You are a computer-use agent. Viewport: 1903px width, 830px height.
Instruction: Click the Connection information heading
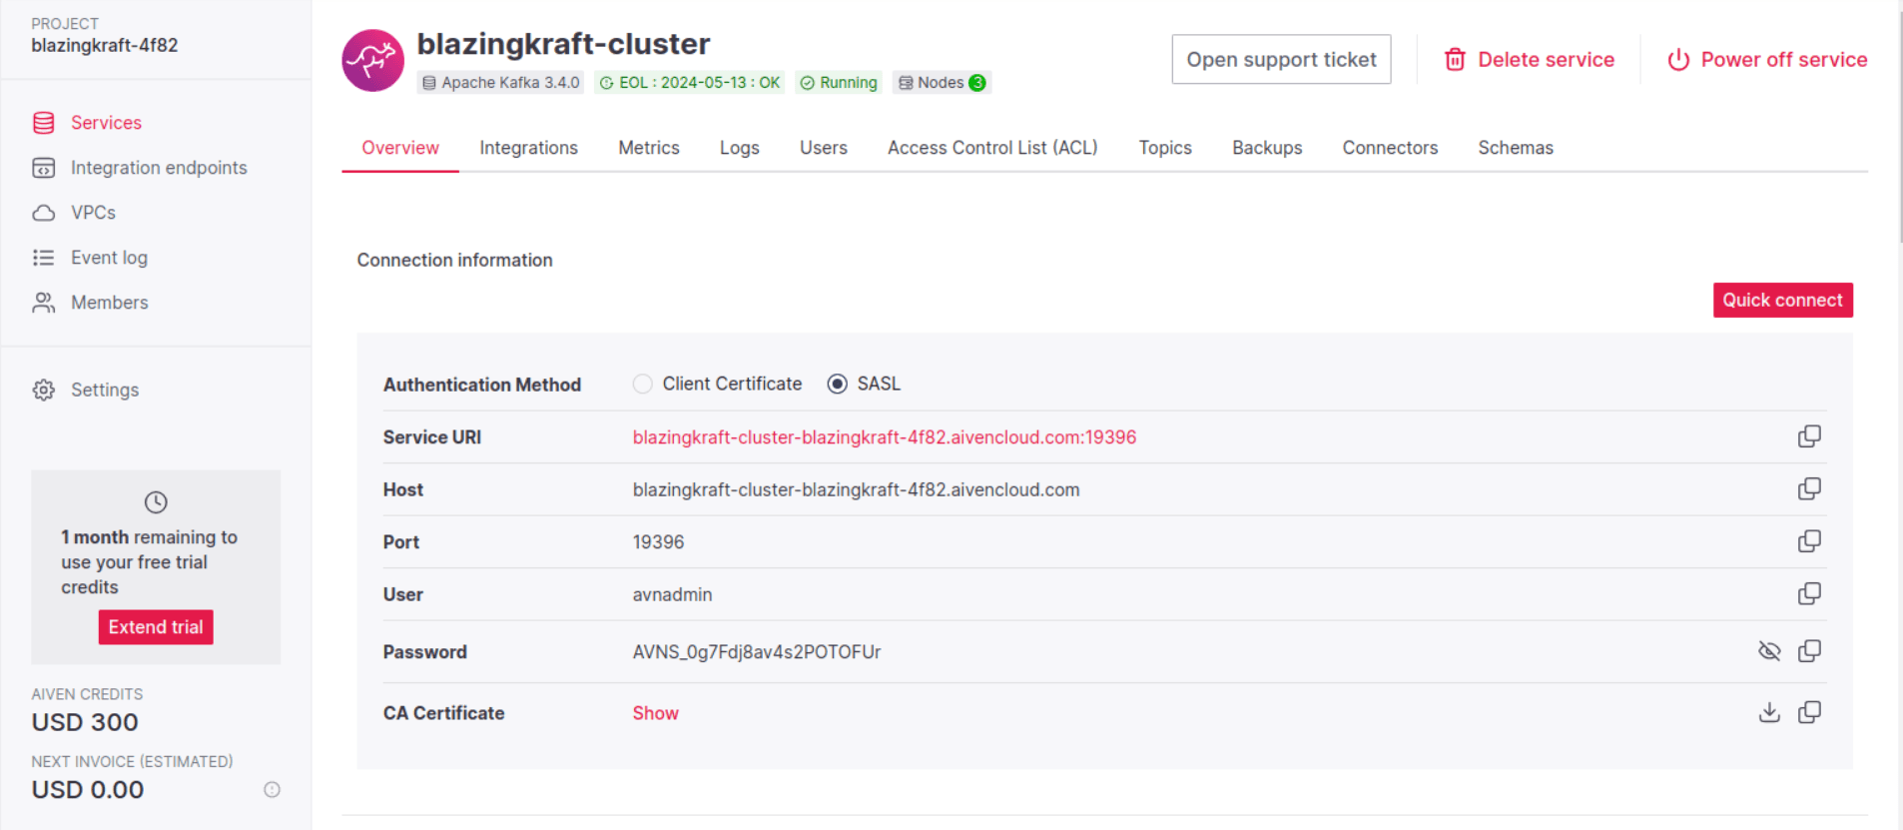454,260
